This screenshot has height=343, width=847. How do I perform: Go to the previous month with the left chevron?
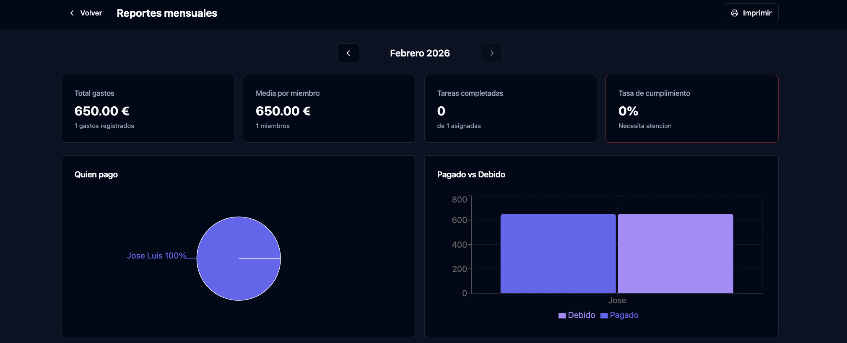[x=348, y=53]
